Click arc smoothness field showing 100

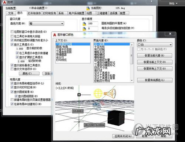(x=93, y=23)
